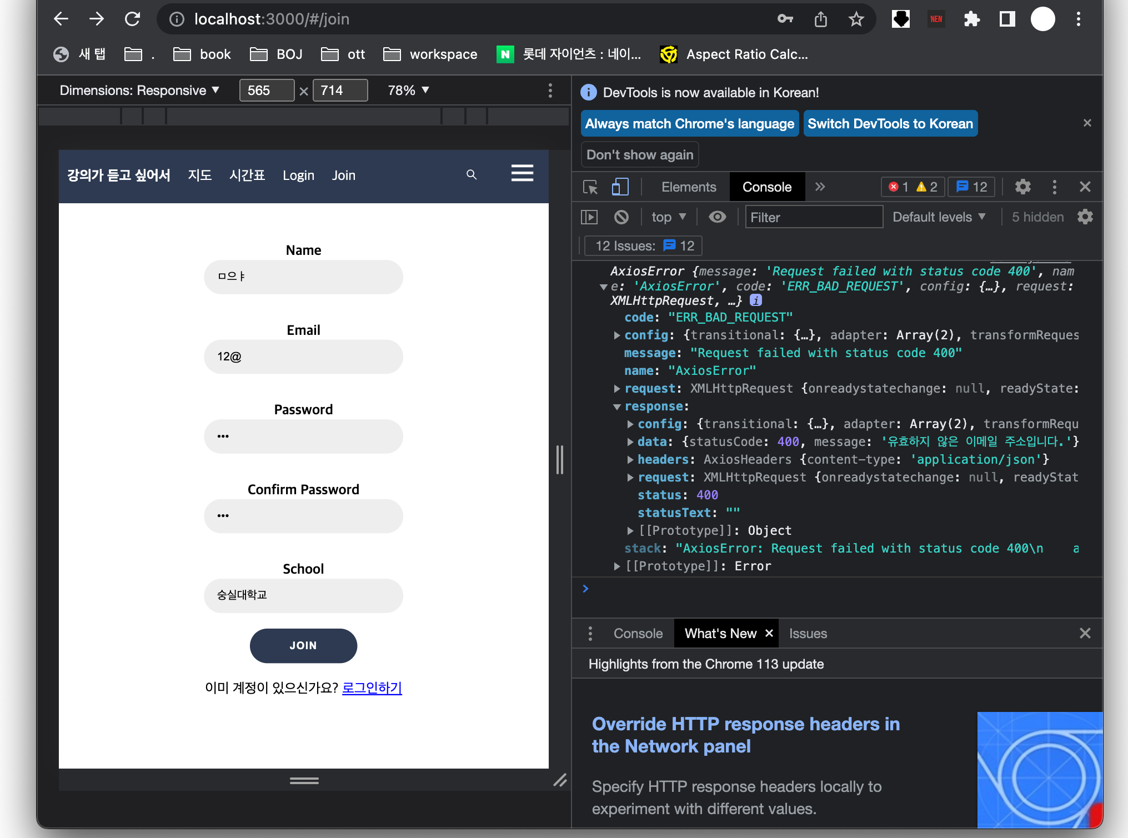Bookmark page with the star icon
Screen dimensions: 1128x838
pyautogui.click(x=856, y=19)
